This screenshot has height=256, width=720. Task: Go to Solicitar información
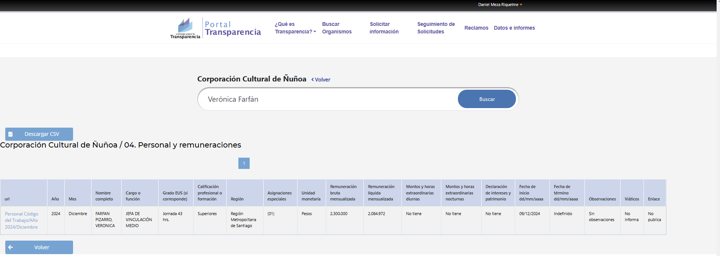[x=384, y=28]
